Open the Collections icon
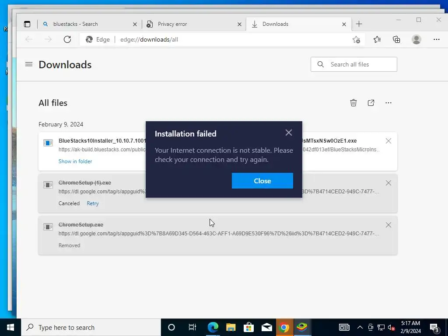Screen dimensions: 448x336 (x=396, y=39)
